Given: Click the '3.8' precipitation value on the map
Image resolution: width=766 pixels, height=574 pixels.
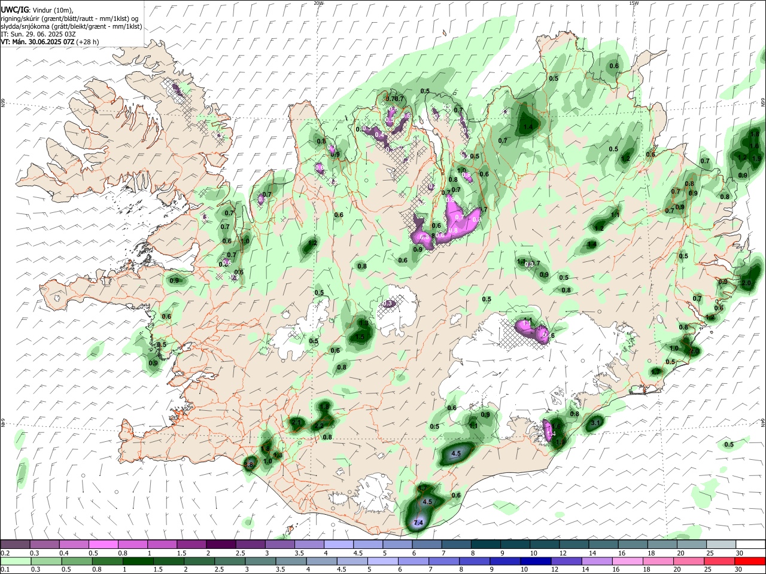Looking at the screenshot, I should pos(250,464).
